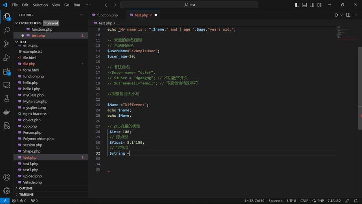
Task: Split the editor to the right
Action: pos(348,15)
